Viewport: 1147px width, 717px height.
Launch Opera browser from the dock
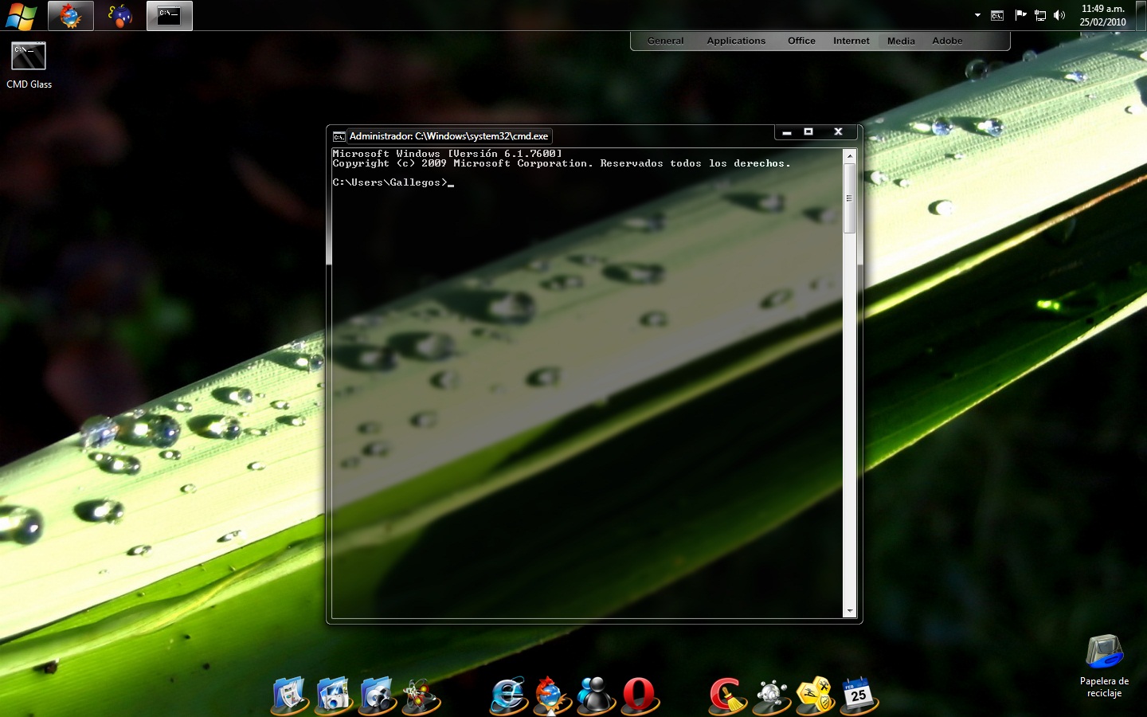tap(640, 695)
